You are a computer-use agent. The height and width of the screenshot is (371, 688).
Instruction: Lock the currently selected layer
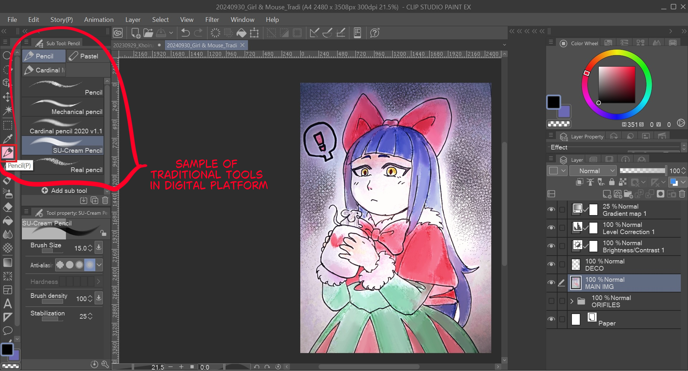(612, 182)
